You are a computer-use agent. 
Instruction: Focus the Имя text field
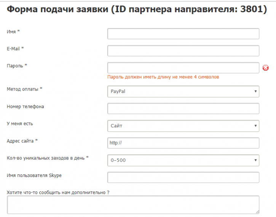click(x=183, y=34)
